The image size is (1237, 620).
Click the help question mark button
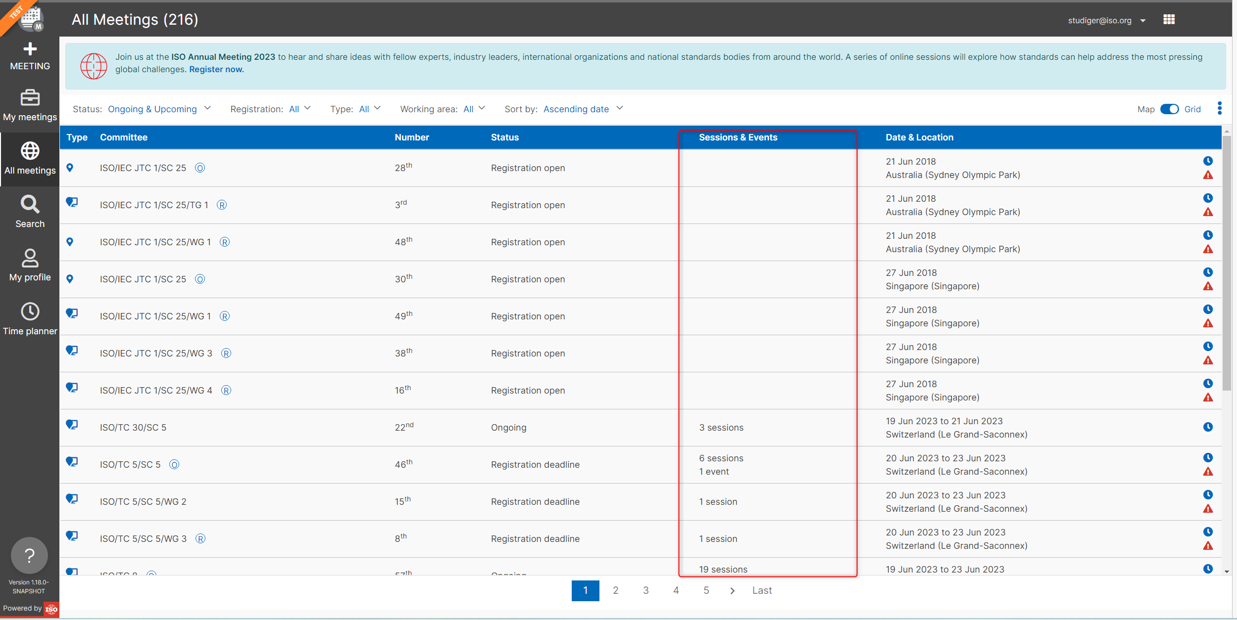point(30,556)
